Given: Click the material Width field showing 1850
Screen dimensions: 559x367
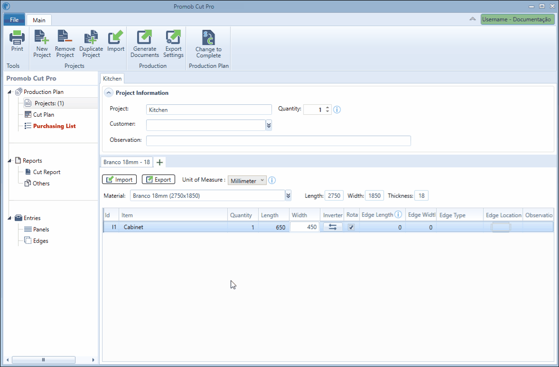Looking at the screenshot, I should (x=374, y=195).
